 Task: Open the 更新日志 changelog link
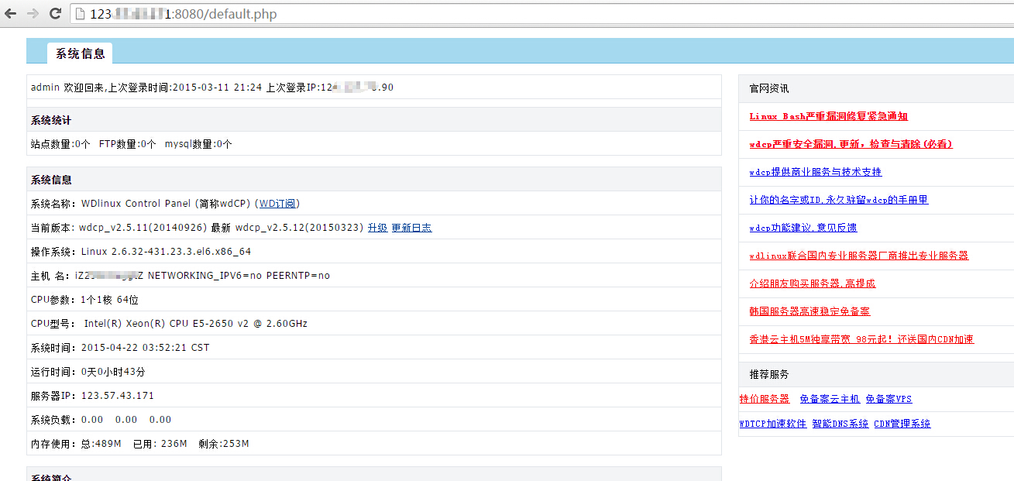(x=411, y=228)
